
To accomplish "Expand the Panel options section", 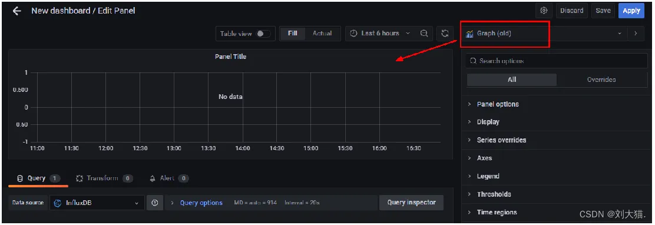I will pos(554,104).
